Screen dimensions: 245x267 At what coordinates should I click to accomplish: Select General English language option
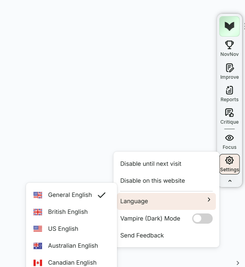pyautogui.click(x=70, y=195)
